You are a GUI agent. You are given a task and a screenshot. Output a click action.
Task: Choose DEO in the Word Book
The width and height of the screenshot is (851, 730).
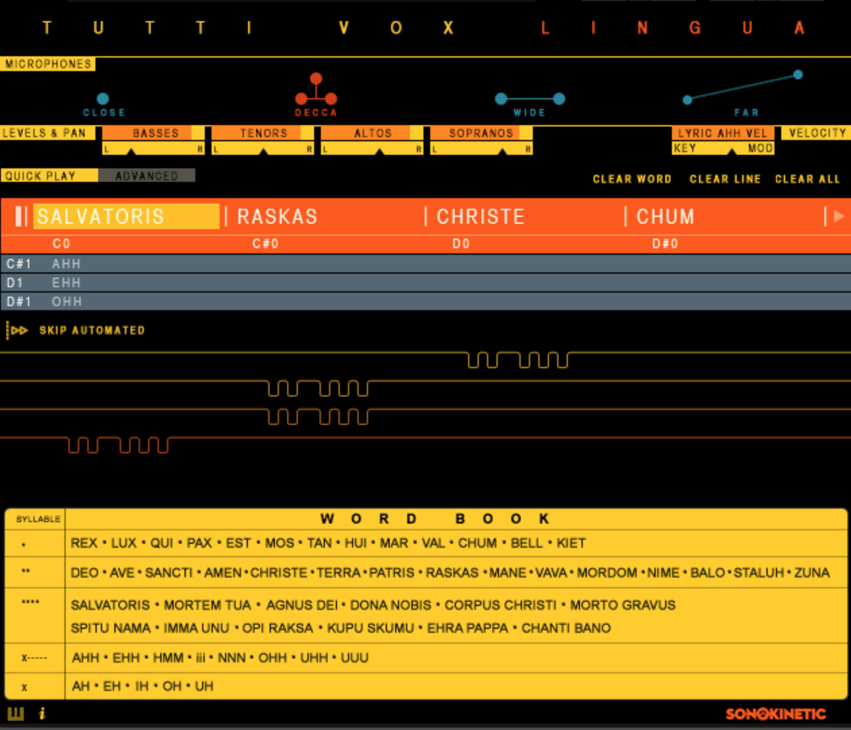point(84,573)
